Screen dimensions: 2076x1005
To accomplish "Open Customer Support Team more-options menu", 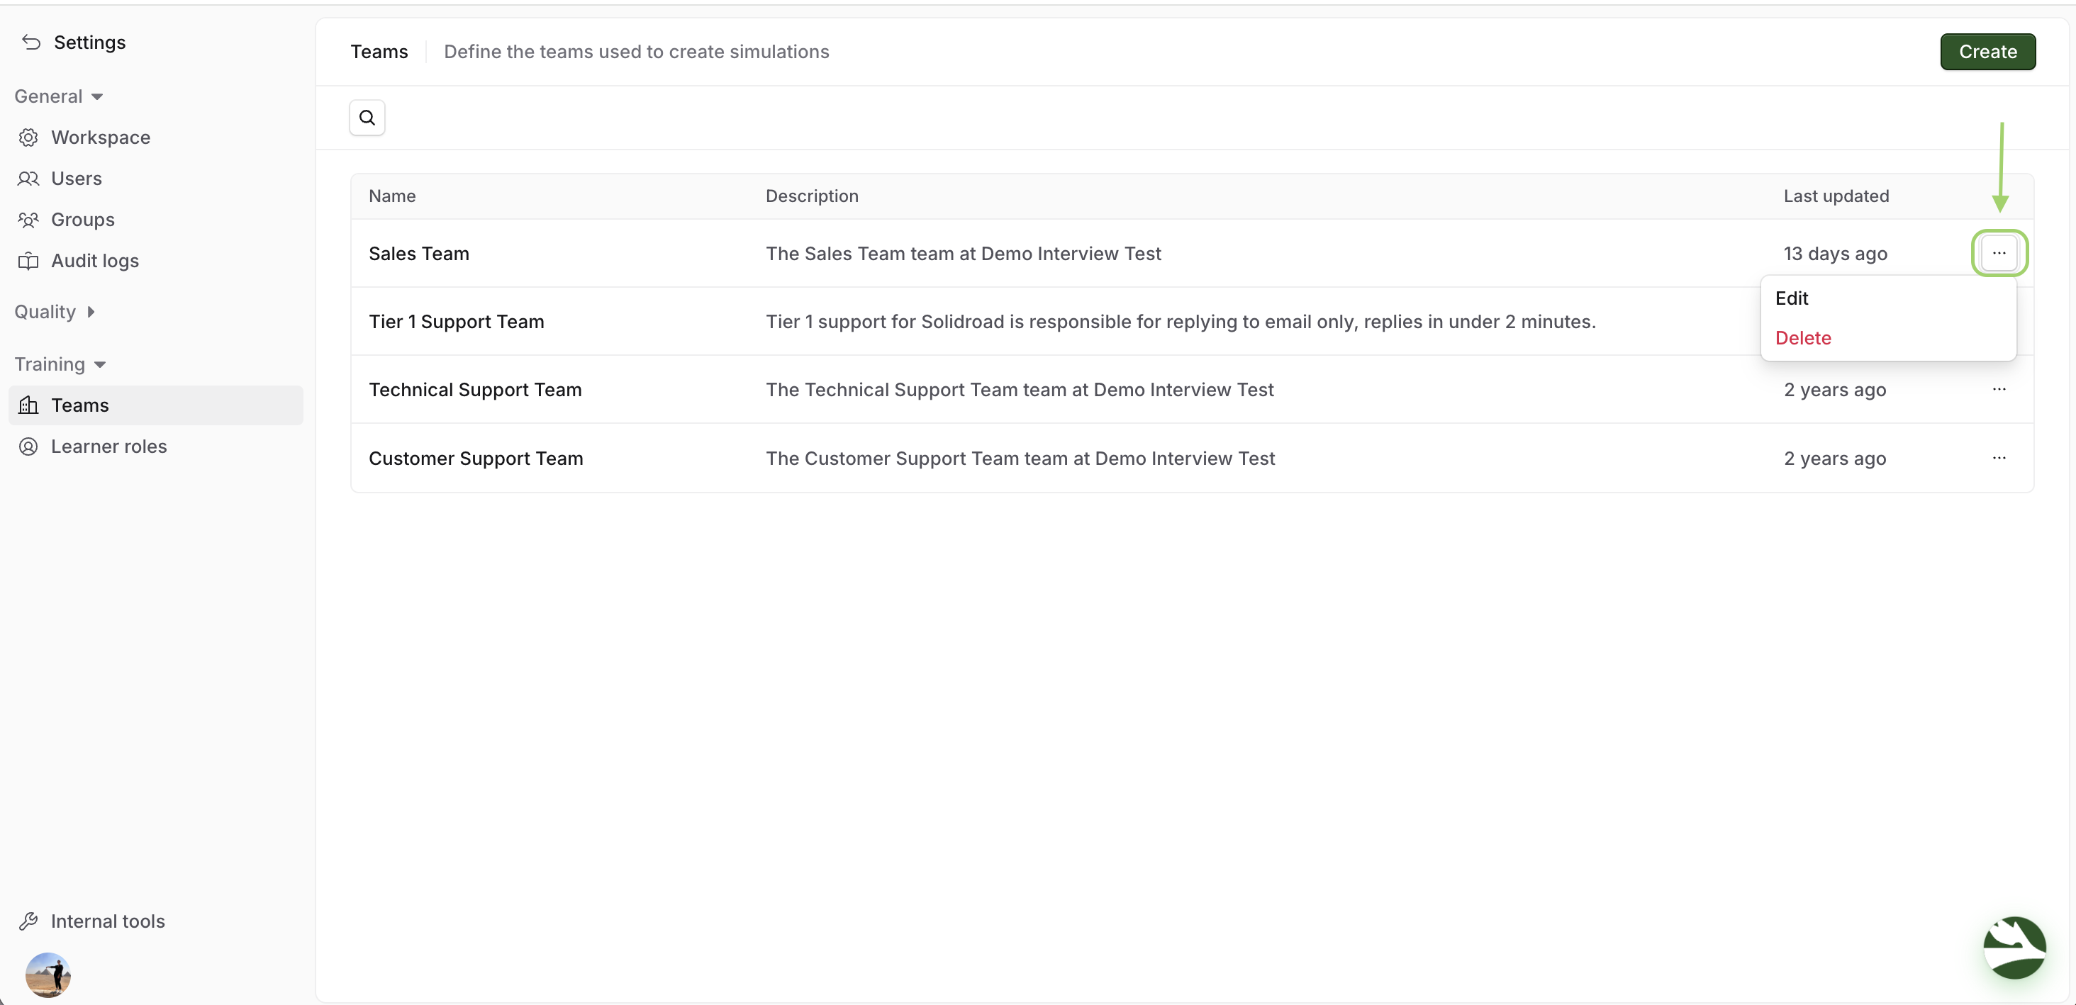I will click(x=1999, y=457).
